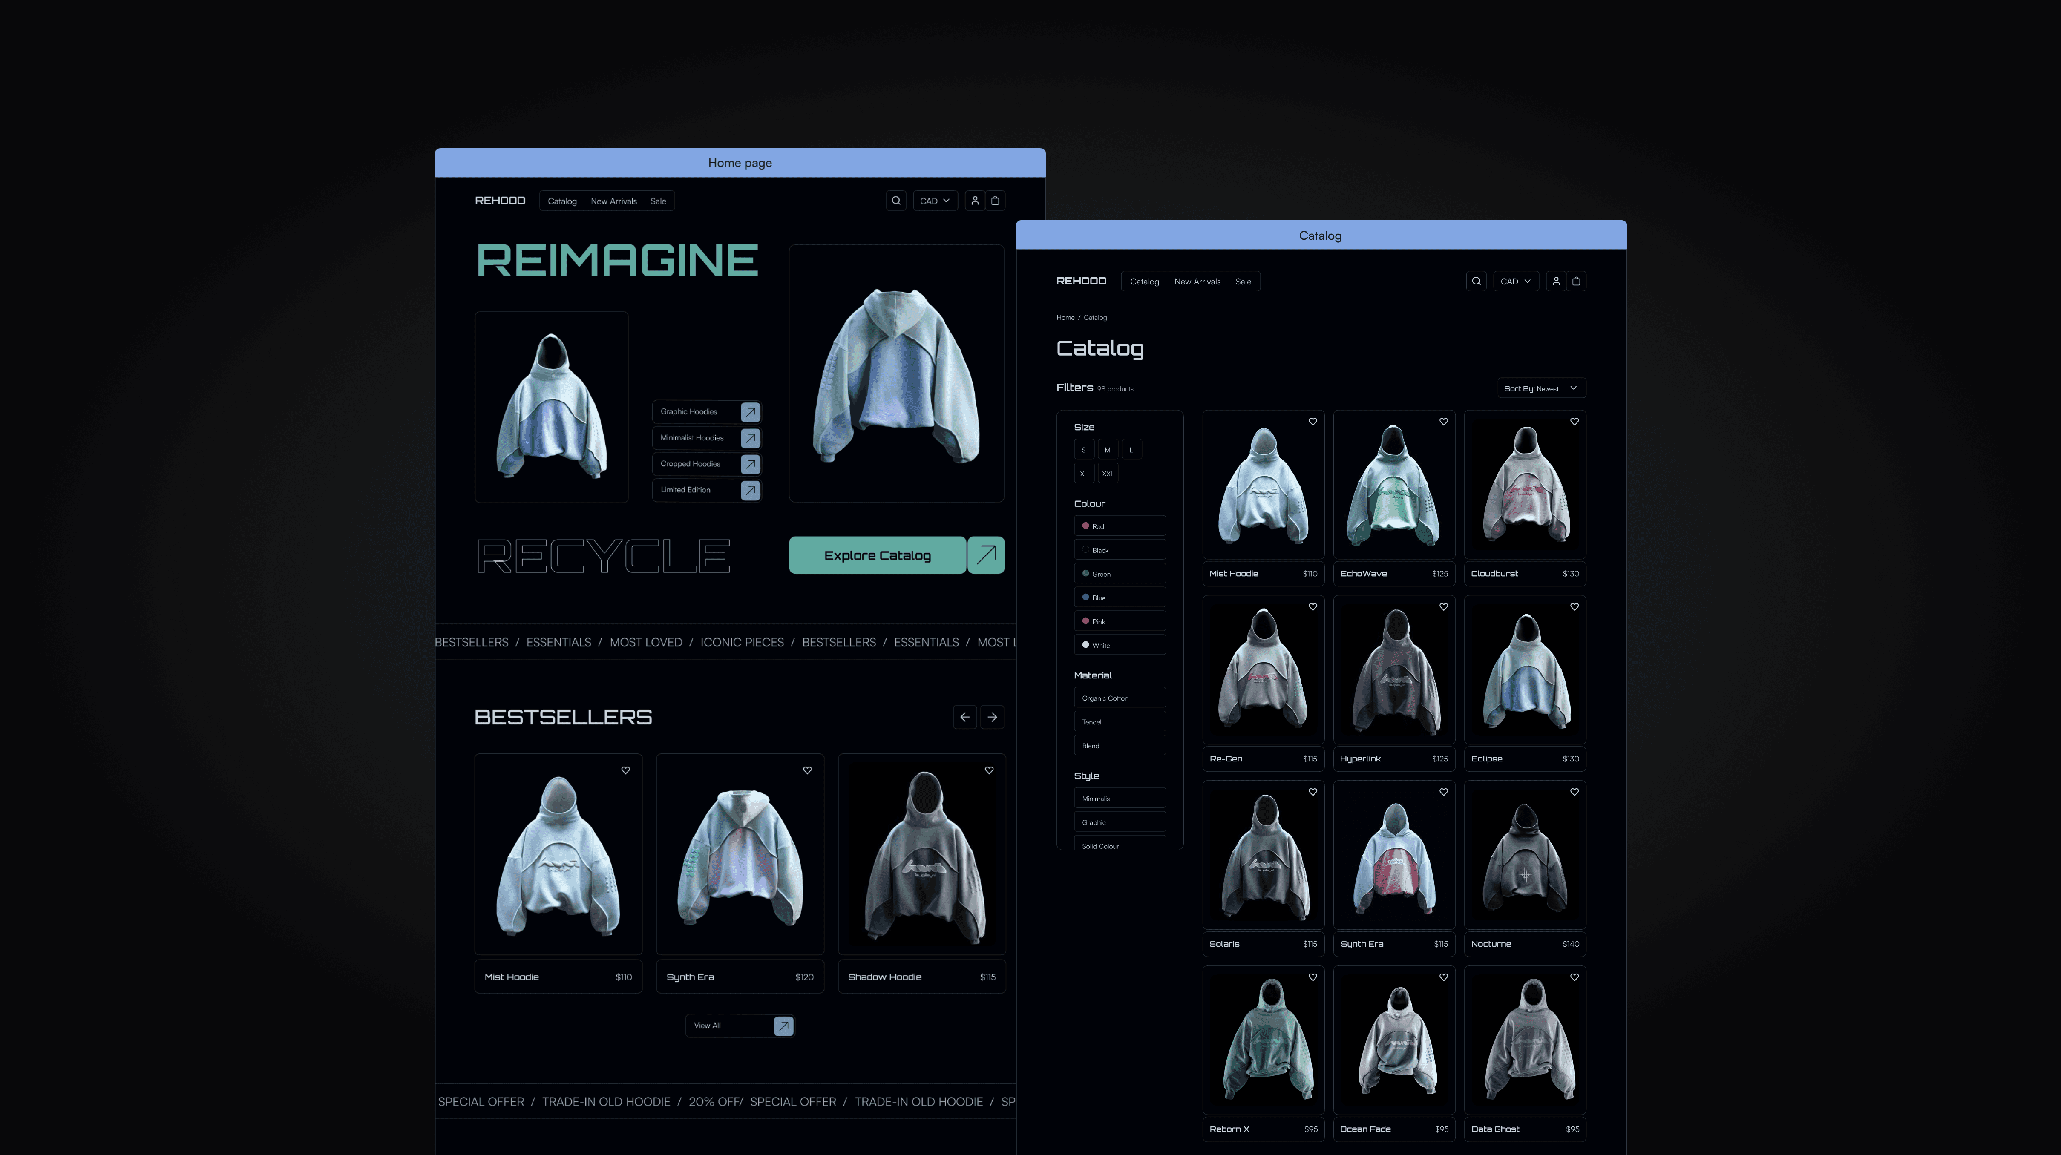Go to previous Bestsellers slide

(x=965, y=718)
